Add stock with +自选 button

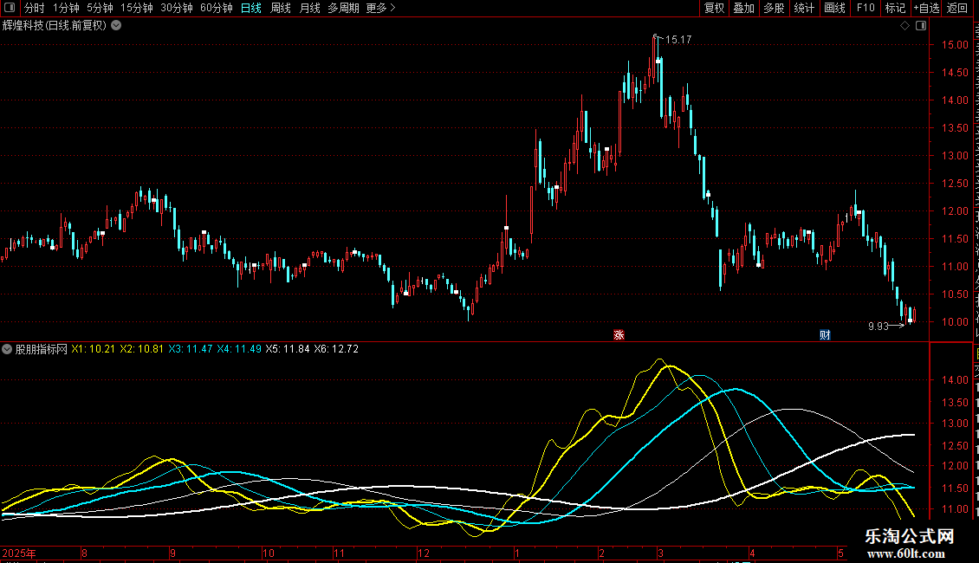[x=926, y=8]
